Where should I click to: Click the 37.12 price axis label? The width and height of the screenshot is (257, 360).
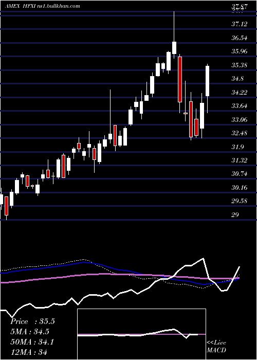(240, 24)
